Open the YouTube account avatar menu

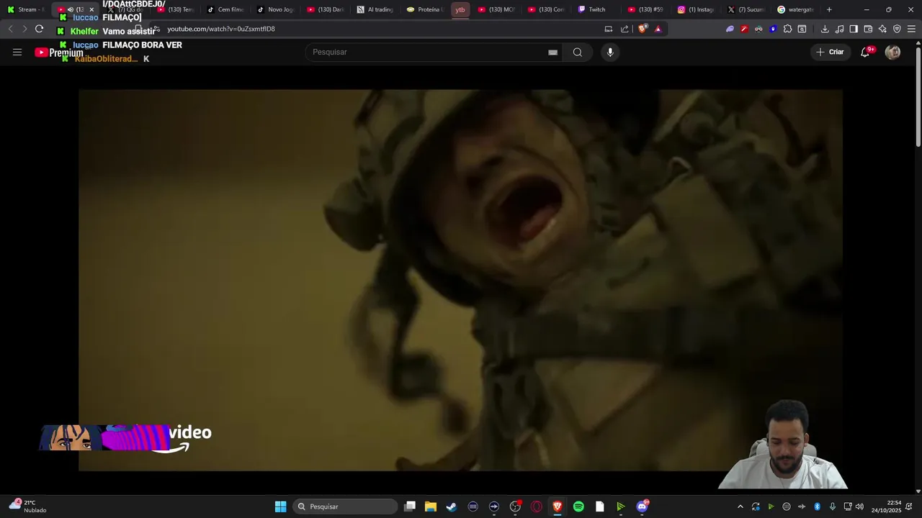coord(892,52)
